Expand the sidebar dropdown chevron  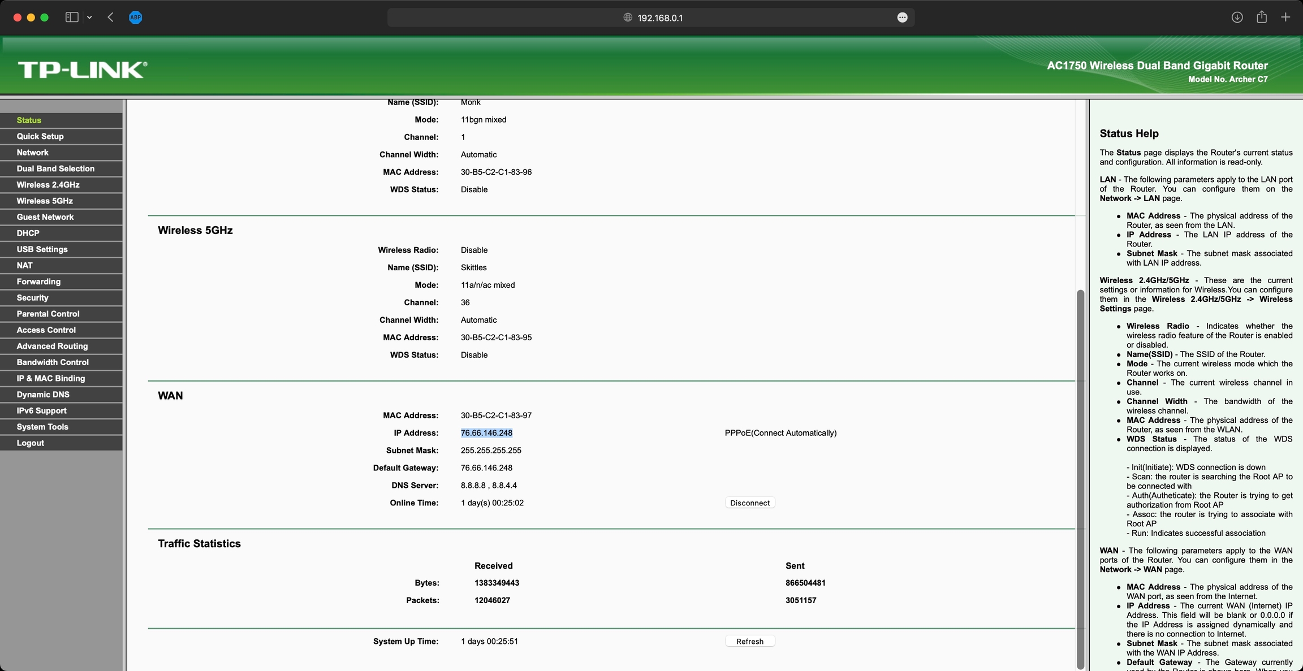[x=89, y=18]
